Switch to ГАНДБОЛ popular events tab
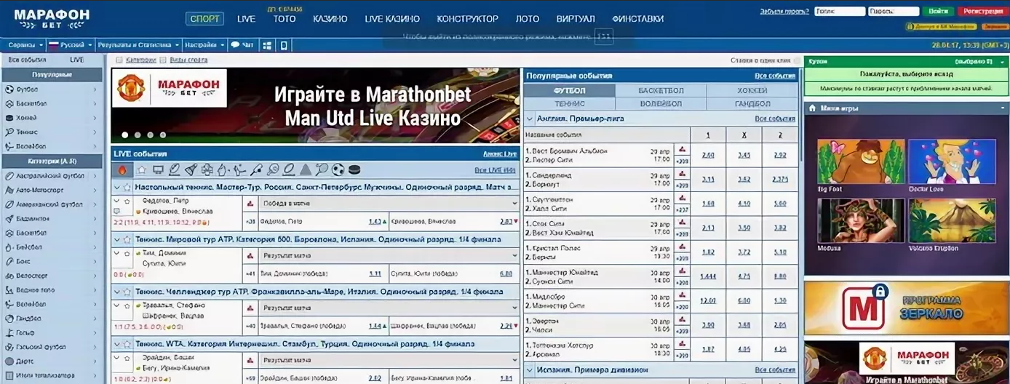The image size is (1010, 384). pyautogui.click(x=752, y=104)
